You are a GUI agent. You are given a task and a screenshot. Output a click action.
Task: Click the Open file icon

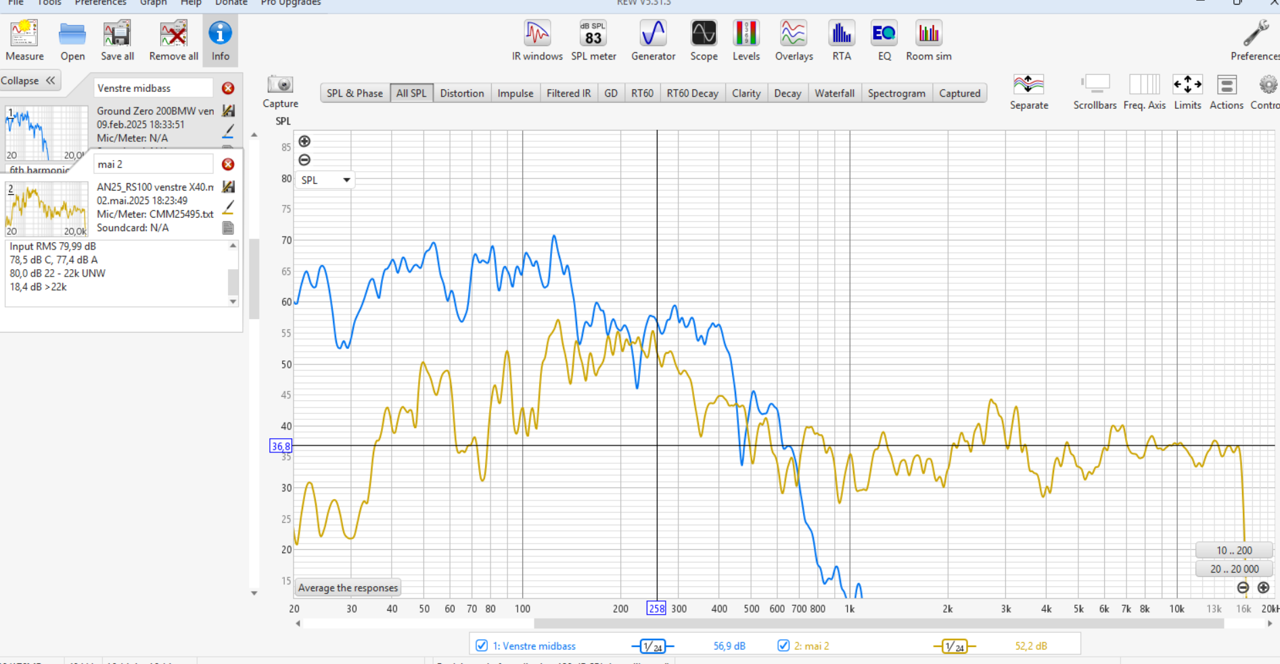(72, 41)
